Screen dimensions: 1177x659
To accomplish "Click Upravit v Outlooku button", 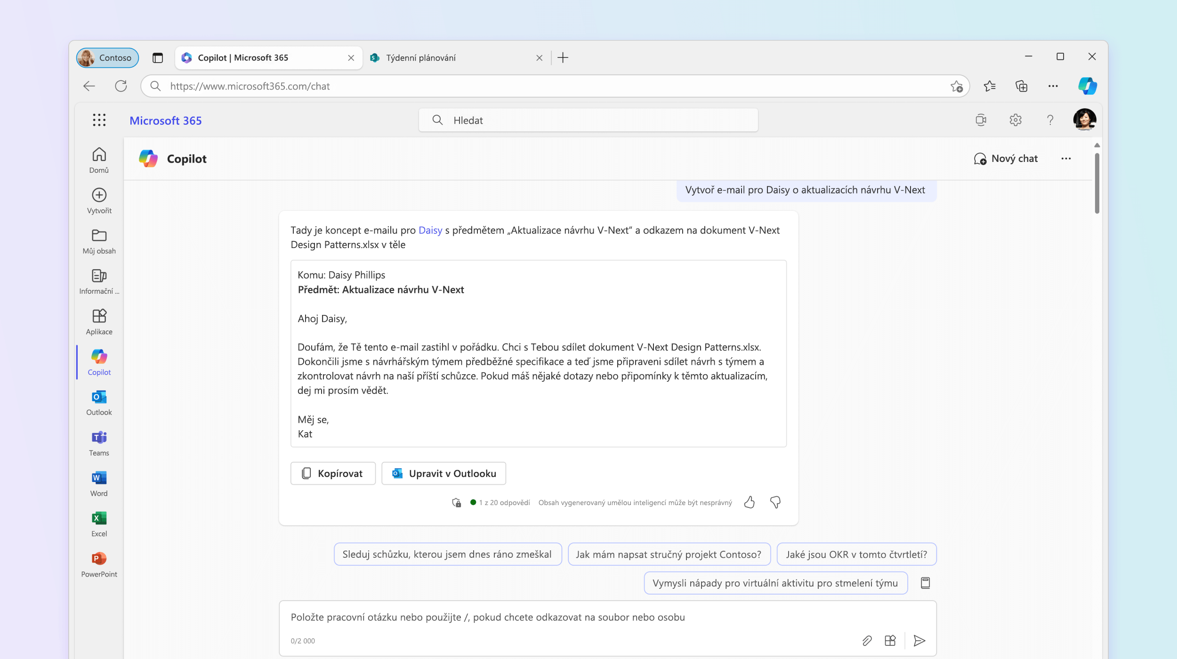I will coord(443,474).
